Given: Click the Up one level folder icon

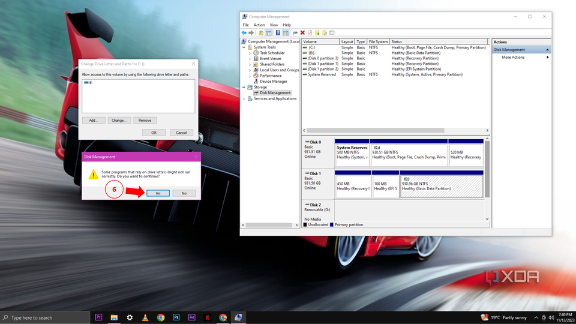Looking at the screenshot, I should pyautogui.click(x=261, y=32).
